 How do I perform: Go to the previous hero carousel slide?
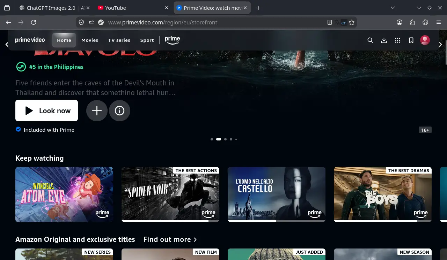(x=7, y=45)
